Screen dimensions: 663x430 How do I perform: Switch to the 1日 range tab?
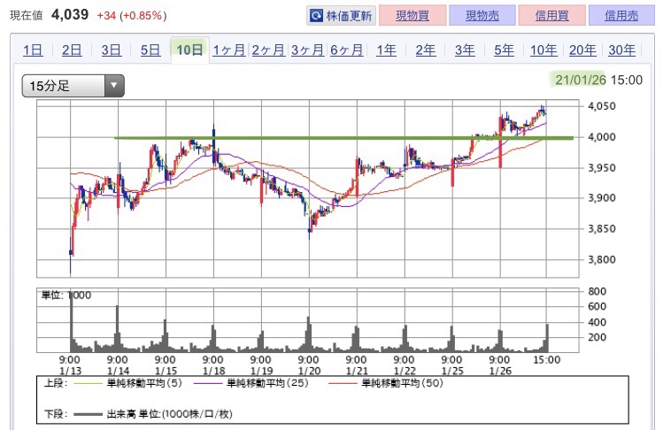coord(33,50)
